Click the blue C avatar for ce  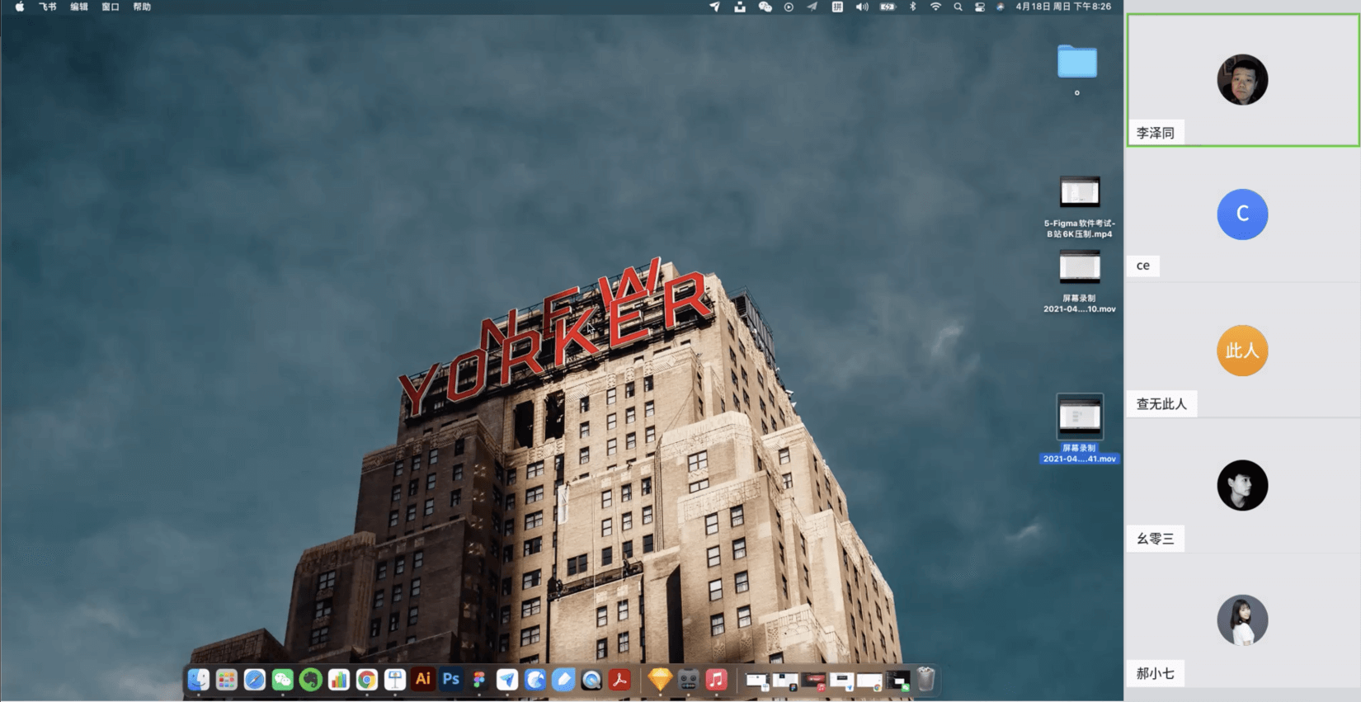tap(1242, 214)
